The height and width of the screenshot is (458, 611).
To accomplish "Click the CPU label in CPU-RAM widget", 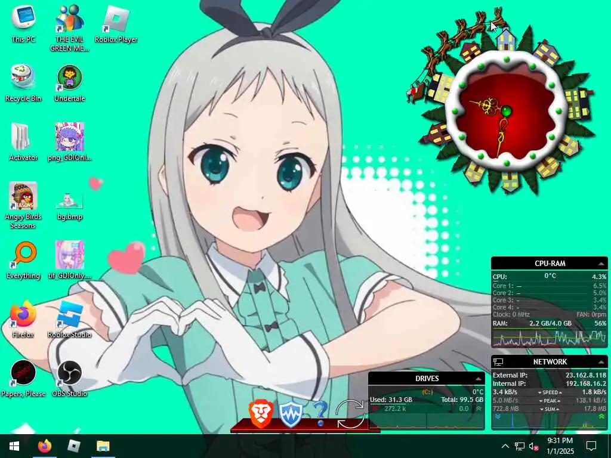I will pyautogui.click(x=500, y=277).
